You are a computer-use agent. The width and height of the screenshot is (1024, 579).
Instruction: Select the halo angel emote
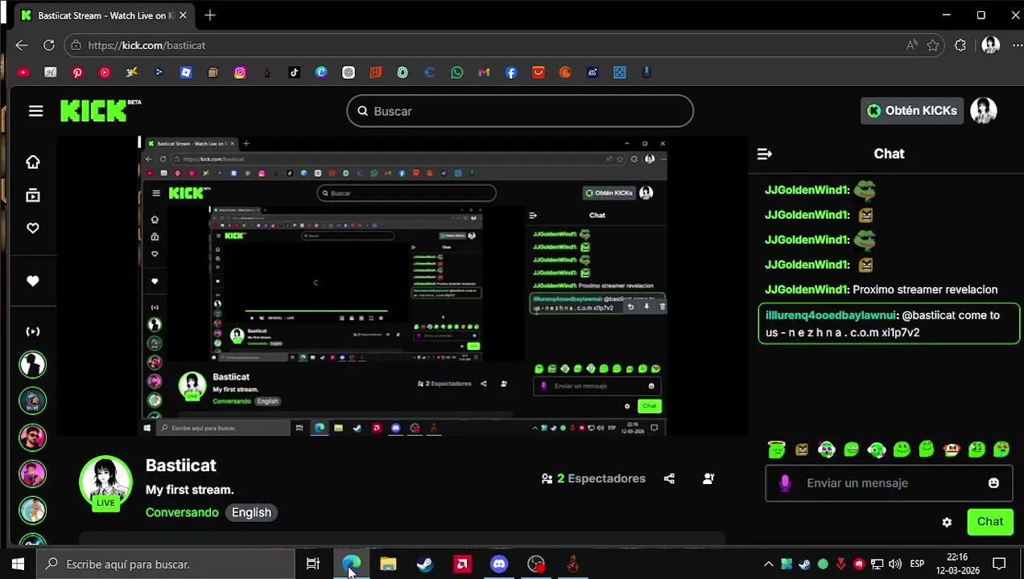777,450
